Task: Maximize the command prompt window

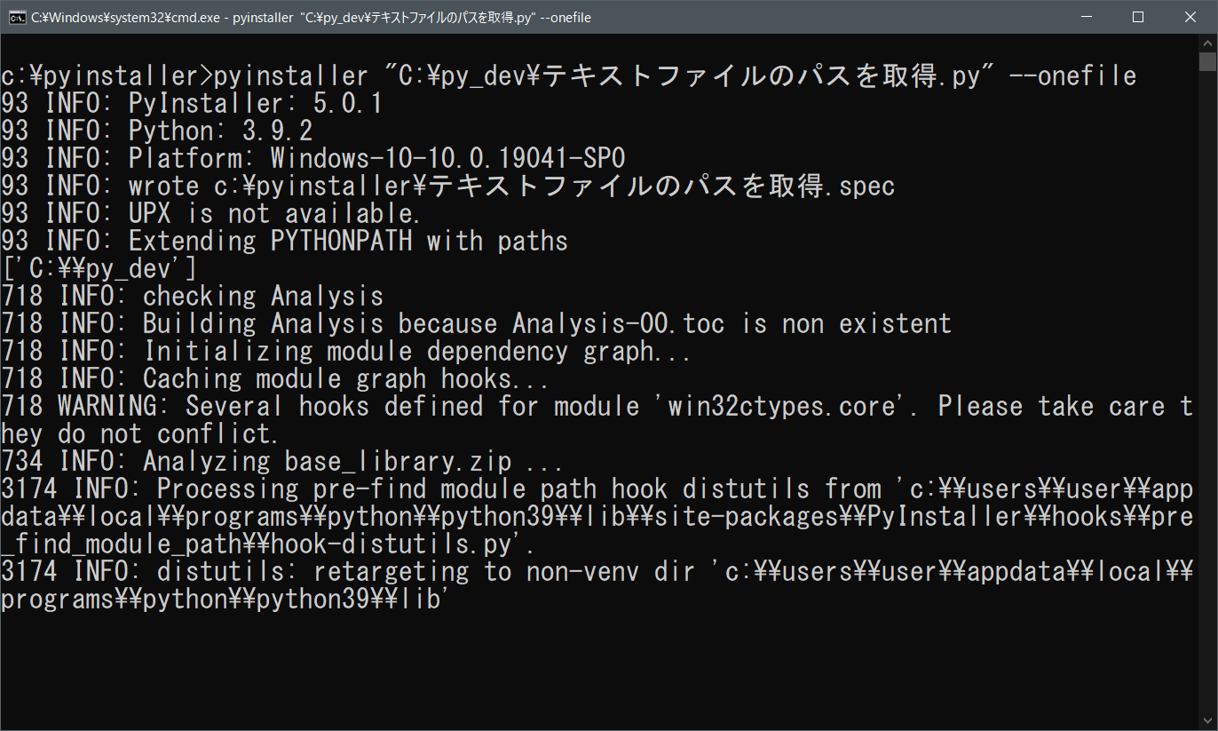Action: pos(1138,17)
